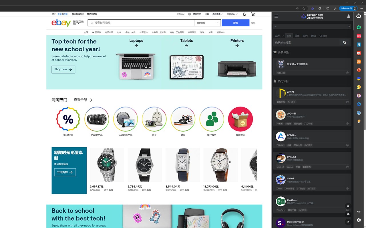This screenshot has width=366, height=228.
Task: Open the light bulb sidebar icon
Action: (359, 121)
